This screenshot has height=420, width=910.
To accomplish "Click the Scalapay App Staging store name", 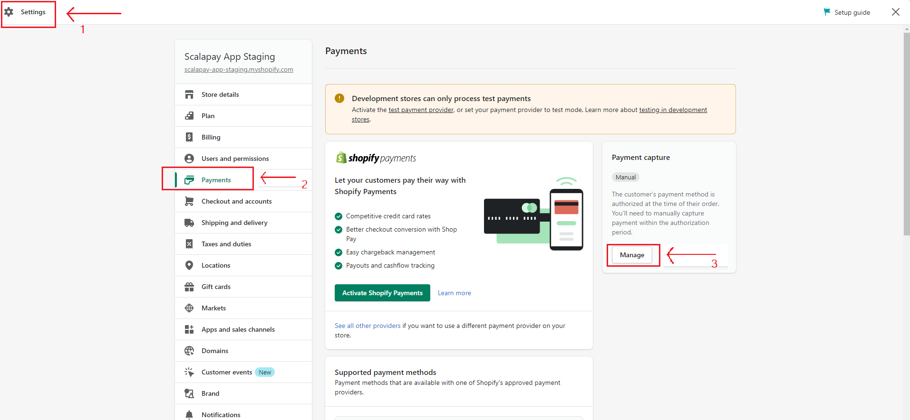I will point(230,56).
